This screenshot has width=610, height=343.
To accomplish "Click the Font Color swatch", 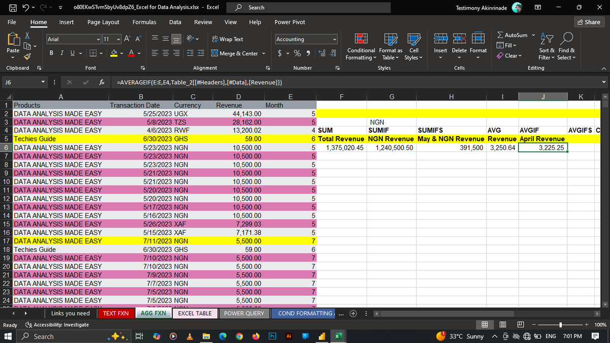I will point(130,53).
